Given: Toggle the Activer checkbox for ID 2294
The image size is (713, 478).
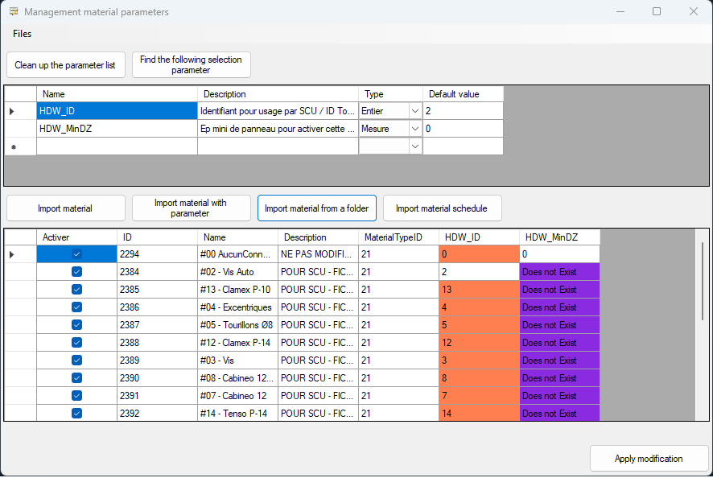Looking at the screenshot, I should point(76,254).
